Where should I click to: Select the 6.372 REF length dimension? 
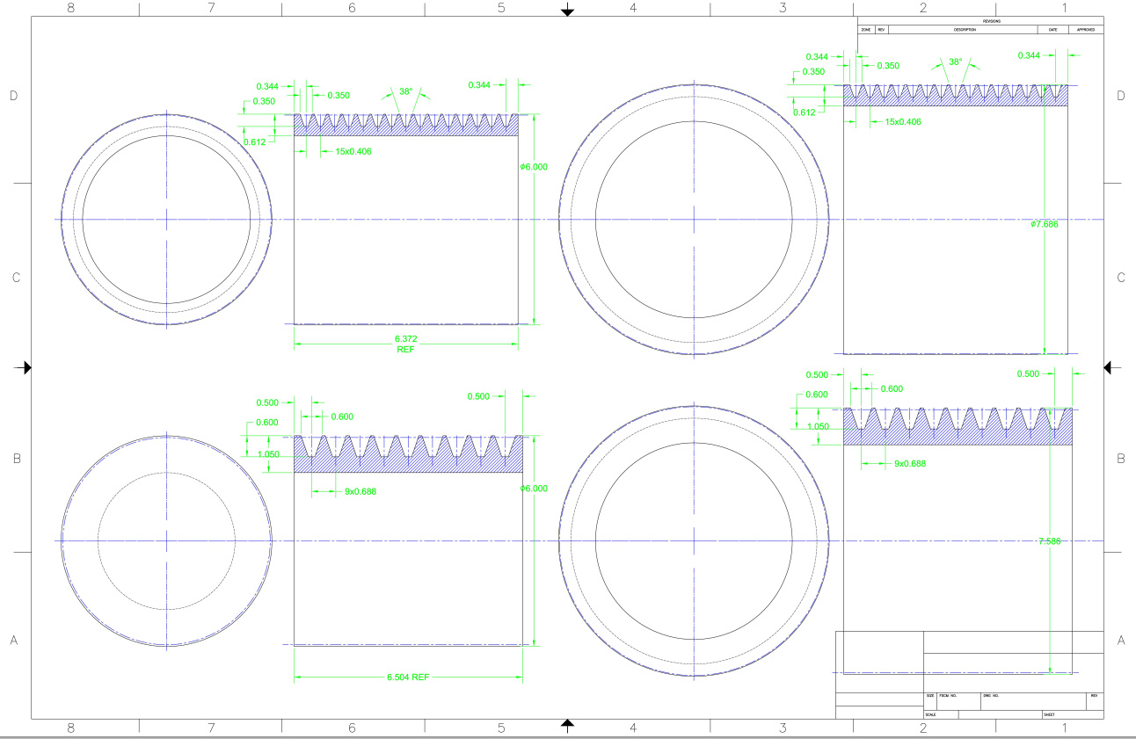coord(407,343)
